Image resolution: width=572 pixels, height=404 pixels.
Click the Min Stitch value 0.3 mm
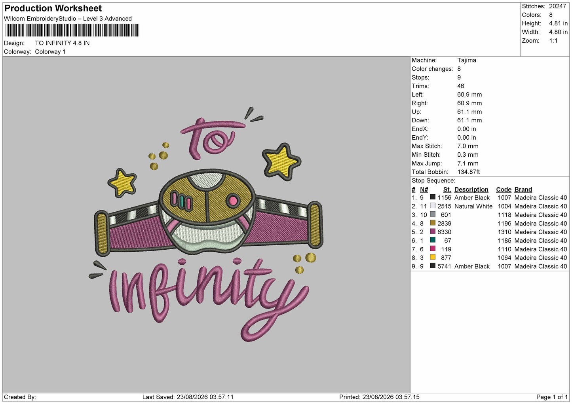(x=468, y=155)
